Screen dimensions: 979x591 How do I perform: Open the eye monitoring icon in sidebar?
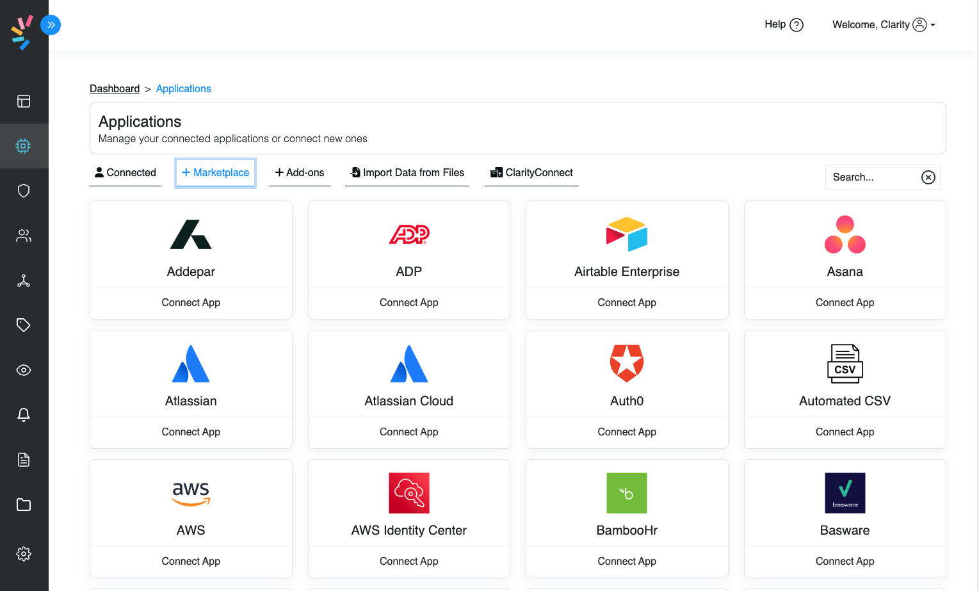[24, 370]
